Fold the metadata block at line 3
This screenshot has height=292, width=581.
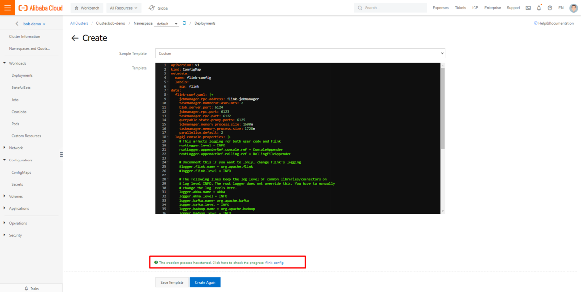coord(168,73)
